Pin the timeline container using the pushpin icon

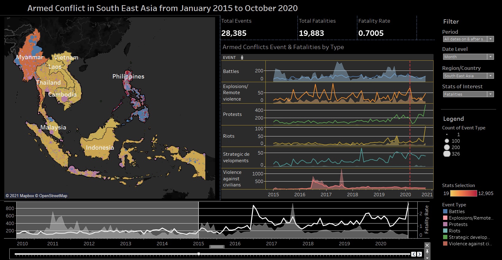pyautogui.click(x=427, y=251)
